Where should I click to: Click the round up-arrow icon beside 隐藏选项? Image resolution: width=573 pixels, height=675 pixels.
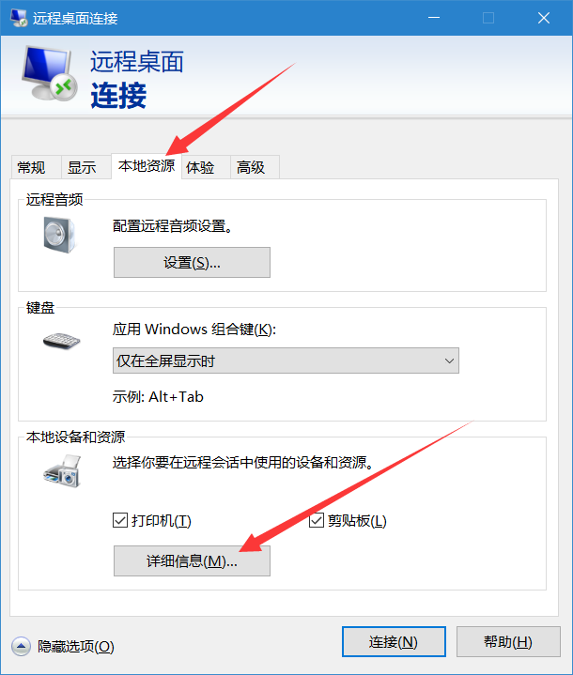pyautogui.click(x=21, y=646)
